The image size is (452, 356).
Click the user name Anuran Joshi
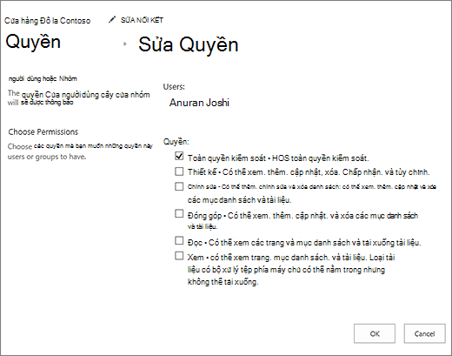coord(199,103)
